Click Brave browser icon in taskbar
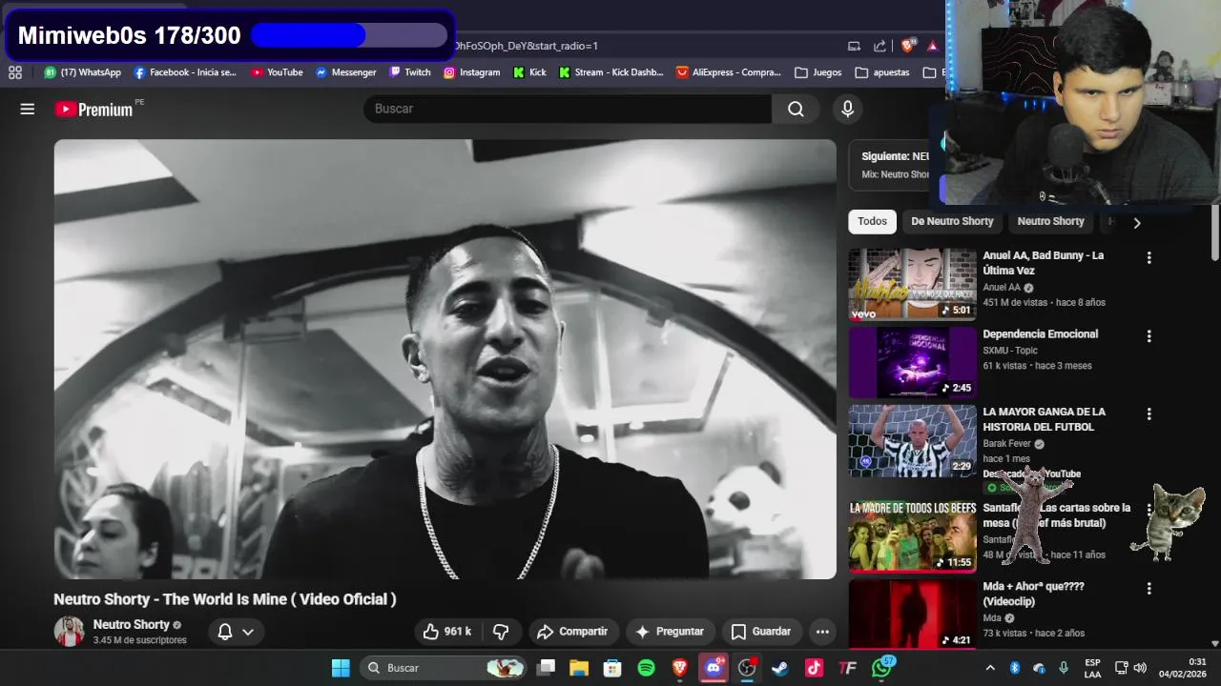The image size is (1221, 686). tap(679, 668)
